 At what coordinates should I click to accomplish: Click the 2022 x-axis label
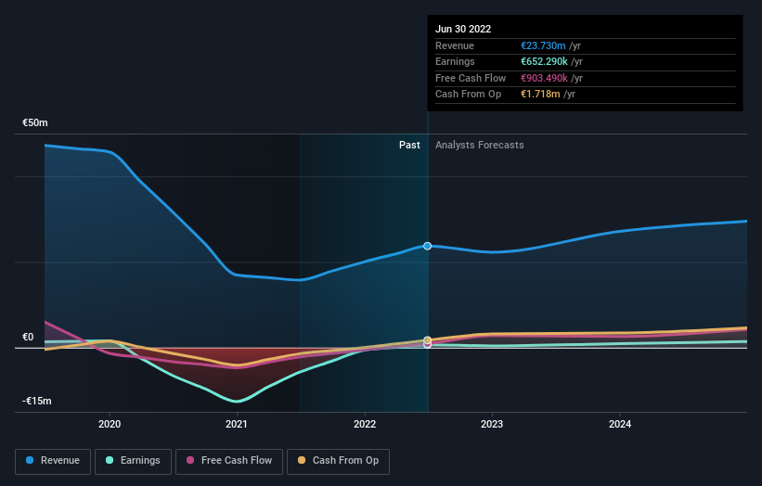365,424
